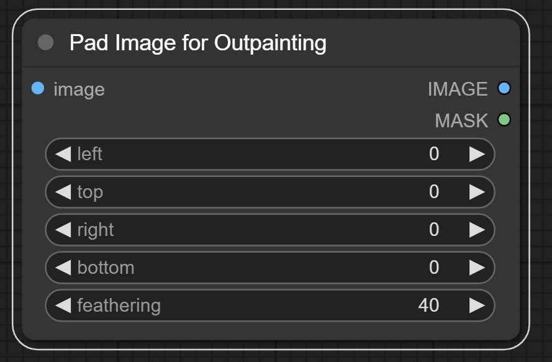
Task: Click the IMAGE output connector dot
Action: [x=504, y=89]
